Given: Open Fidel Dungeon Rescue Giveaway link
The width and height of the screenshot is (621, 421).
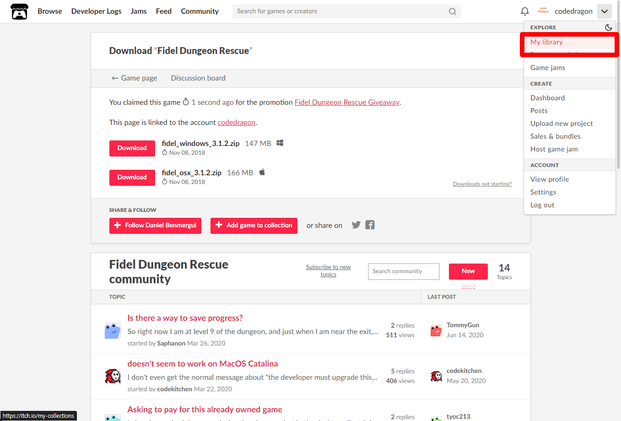Looking at the screenshot, I should (347, 103).
